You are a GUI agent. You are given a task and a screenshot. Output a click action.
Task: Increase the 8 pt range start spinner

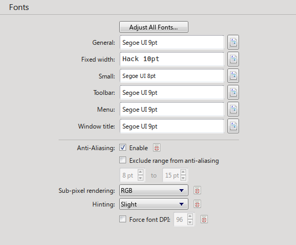pos(140,172)
